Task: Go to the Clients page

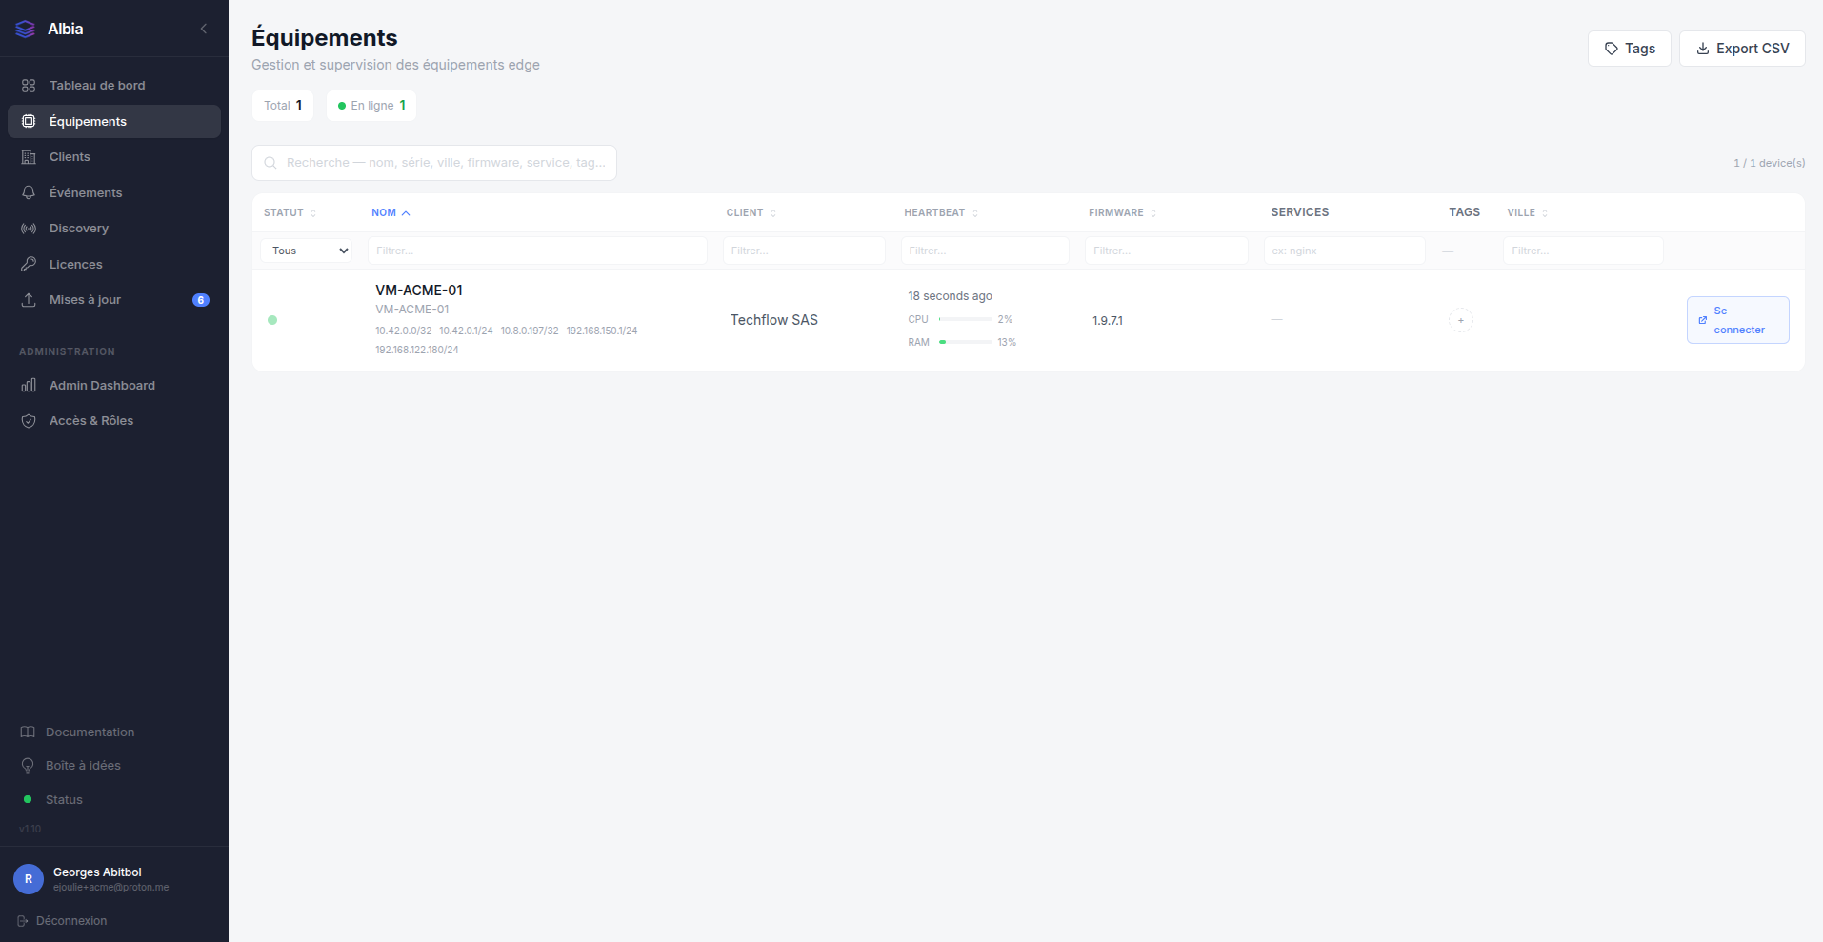Action: (114, 157)
